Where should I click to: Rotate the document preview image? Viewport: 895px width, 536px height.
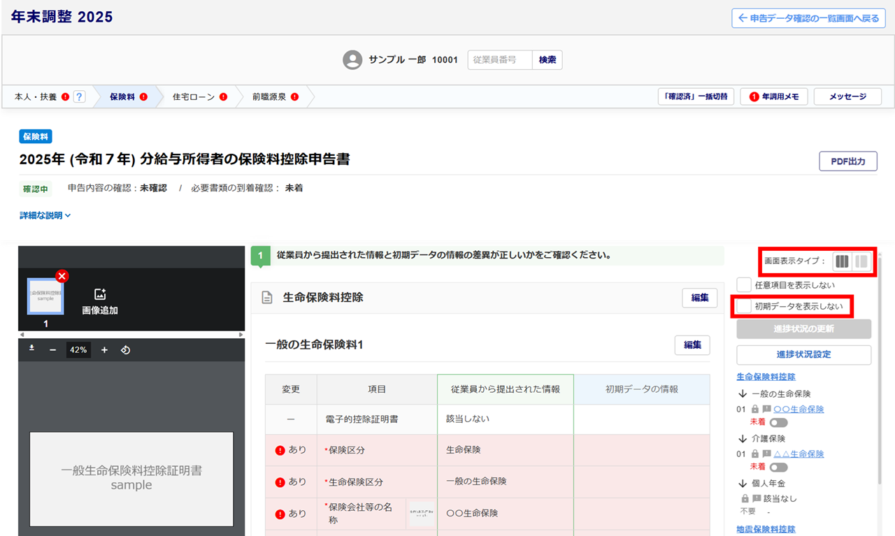tap(125, 350)
